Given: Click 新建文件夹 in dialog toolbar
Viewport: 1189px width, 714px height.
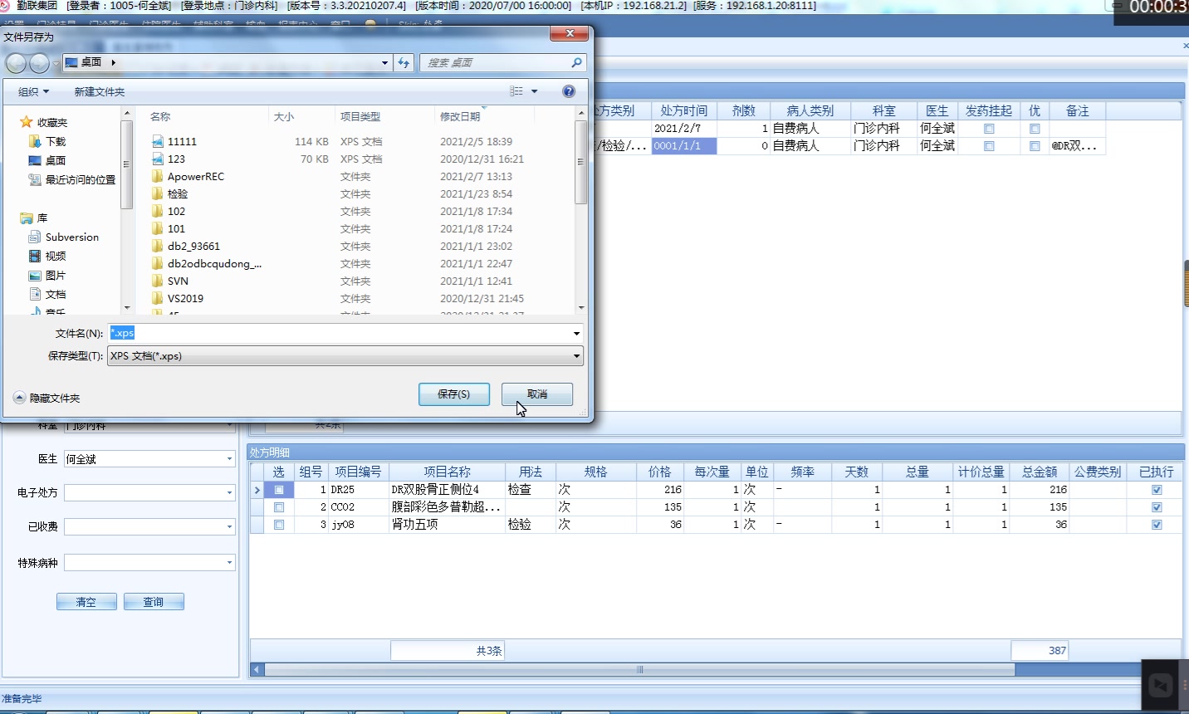Looking at the screenshot, I should pyautogui.click(x=100, y=91).
